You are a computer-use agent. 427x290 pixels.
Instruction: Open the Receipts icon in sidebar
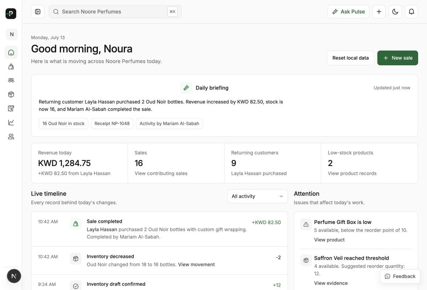point(11,108)
